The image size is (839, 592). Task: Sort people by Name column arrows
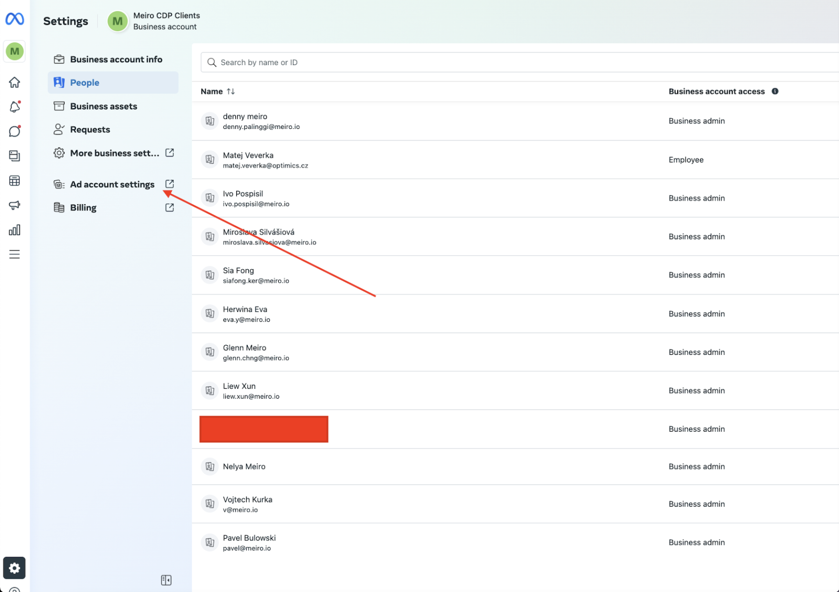pyautogui.click(x=231, y=91)
